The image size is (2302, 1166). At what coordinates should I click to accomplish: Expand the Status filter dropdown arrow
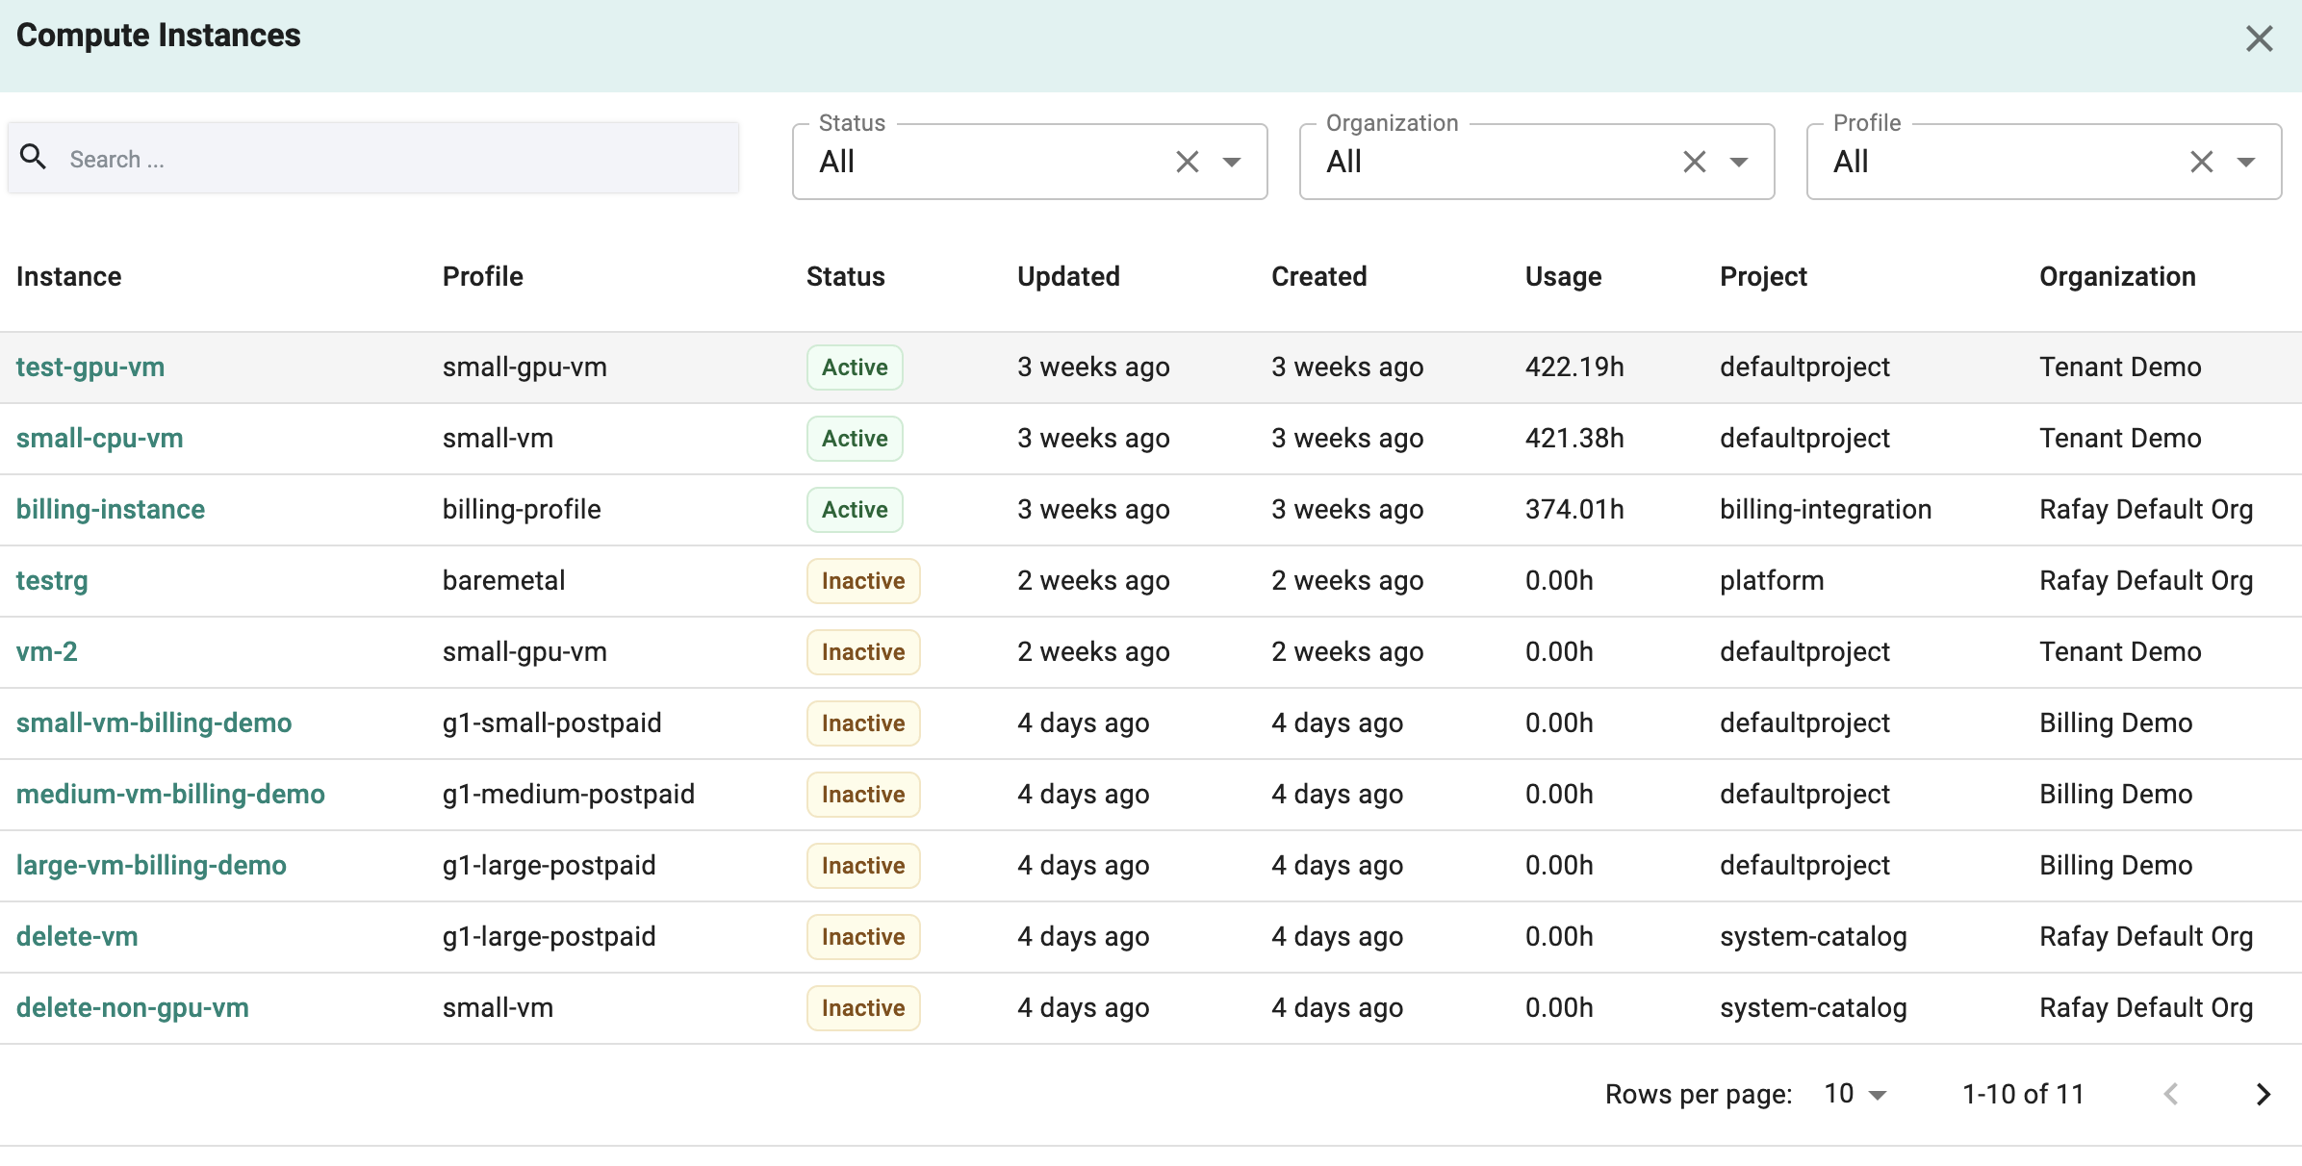(x=1232, y=162)
